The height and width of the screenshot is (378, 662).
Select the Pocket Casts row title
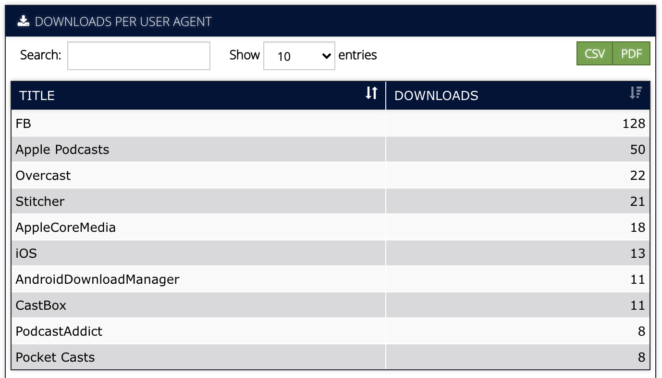pyautogui.click(x=55, y=357)
